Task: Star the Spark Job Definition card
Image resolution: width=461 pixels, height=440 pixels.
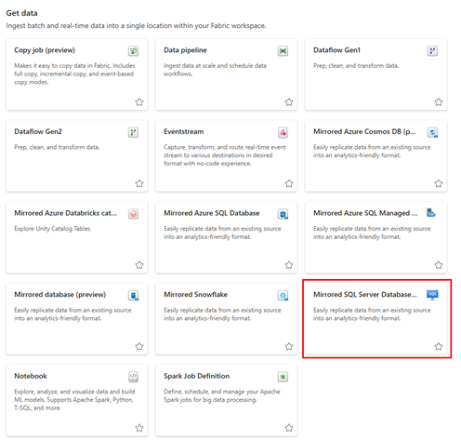Action: point(289,428)
